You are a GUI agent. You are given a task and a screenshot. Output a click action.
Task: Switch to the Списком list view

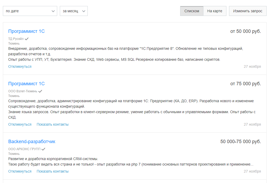tap(192, 11)
